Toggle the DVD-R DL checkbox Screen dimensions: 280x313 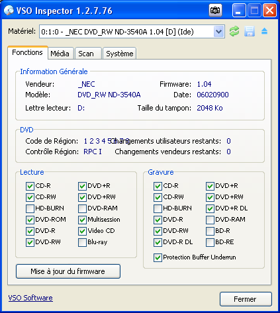(x=158, y=242)
